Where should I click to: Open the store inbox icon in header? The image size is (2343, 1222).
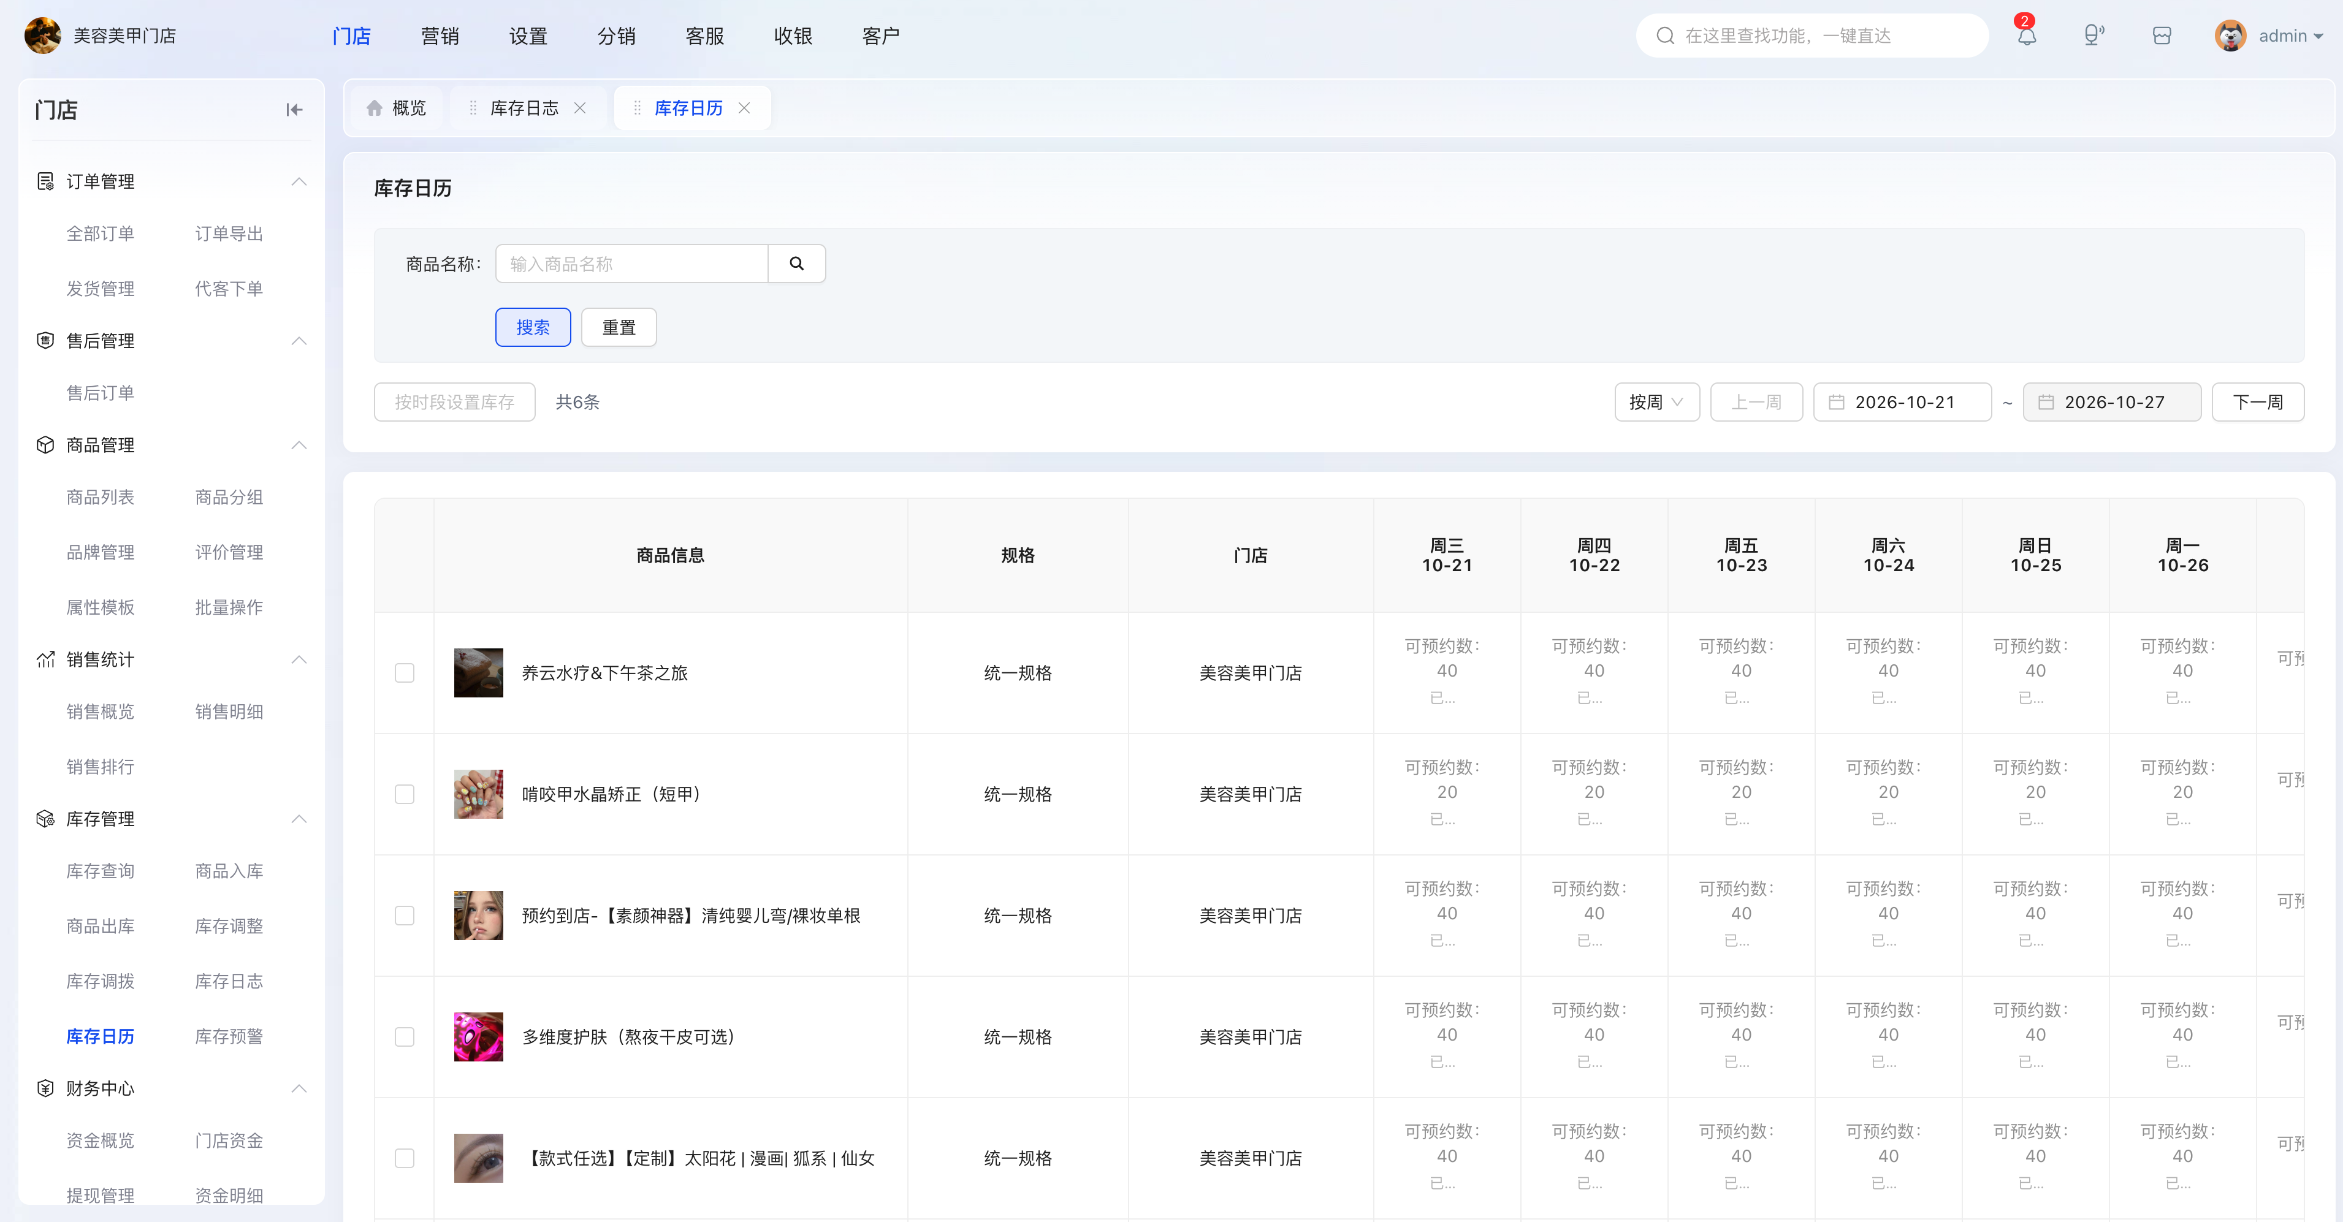coord(2162,36)
